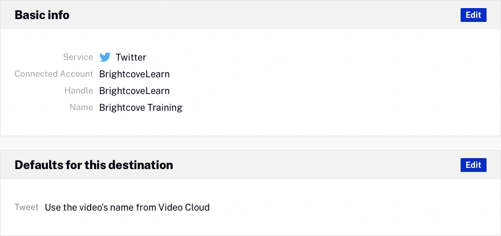Viewport: 501px width, 236px height.
Task: Click the word Cloud in tweet default
Action: pos(197,207)
